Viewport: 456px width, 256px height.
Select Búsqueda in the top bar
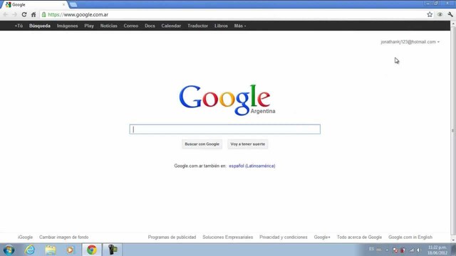(40, 26)
